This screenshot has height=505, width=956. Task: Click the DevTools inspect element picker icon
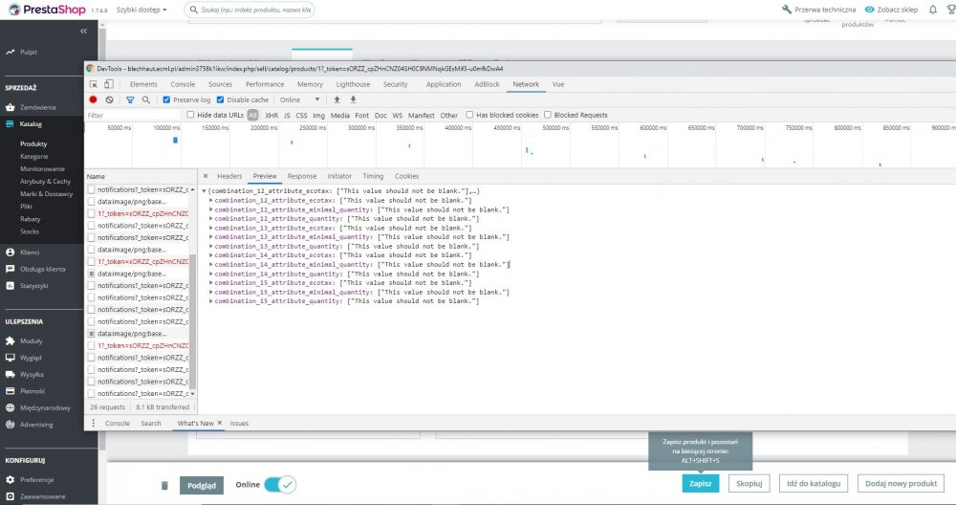(94, 84)
